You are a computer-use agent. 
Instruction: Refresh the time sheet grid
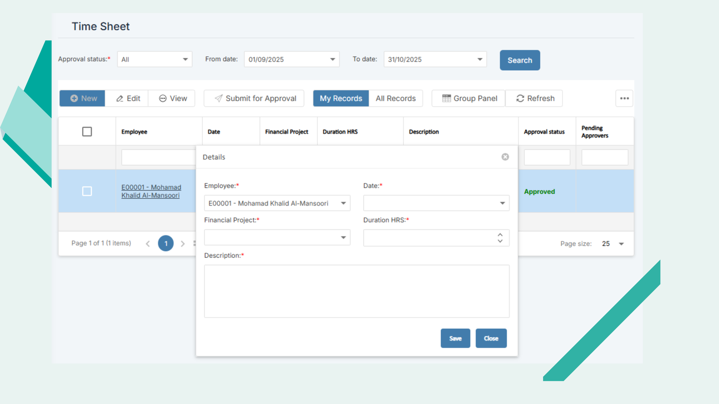(x=534, y=98)
